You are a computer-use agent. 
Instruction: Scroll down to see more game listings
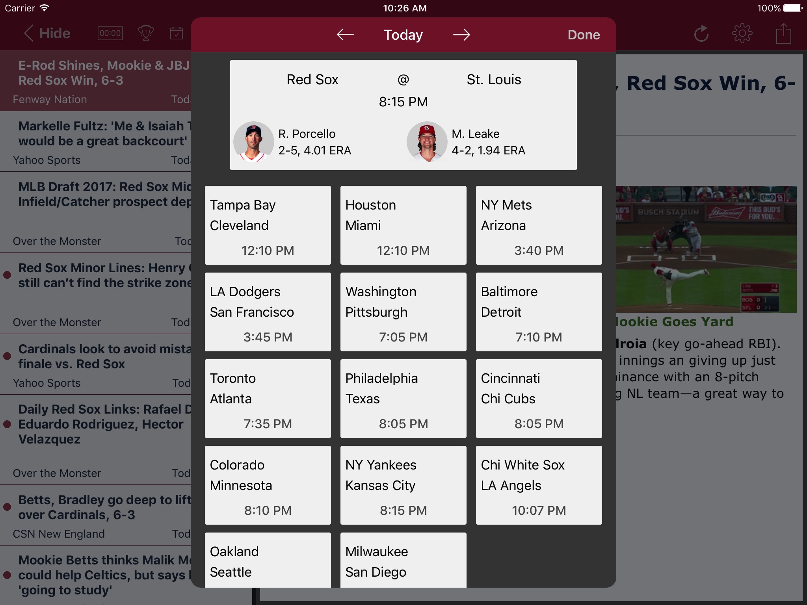click(x=403, y=382)
